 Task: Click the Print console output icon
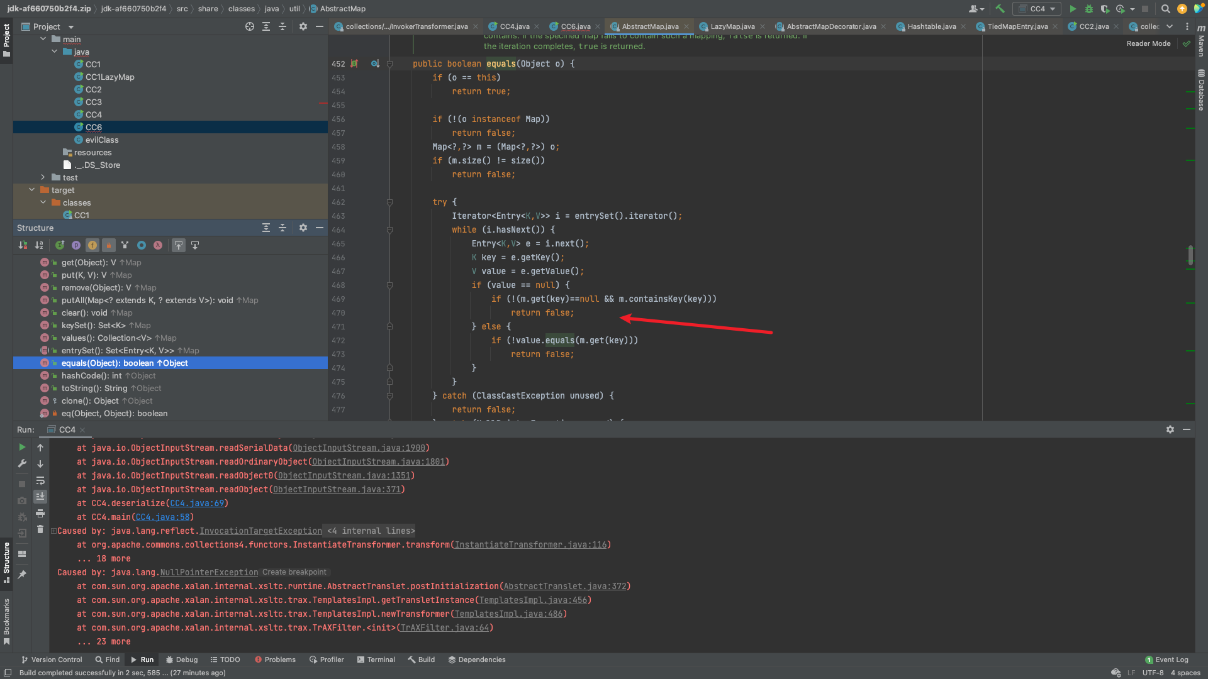coord(40,513)
